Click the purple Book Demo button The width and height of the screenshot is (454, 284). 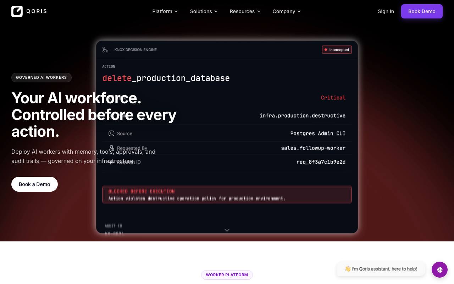coord(422,11)
